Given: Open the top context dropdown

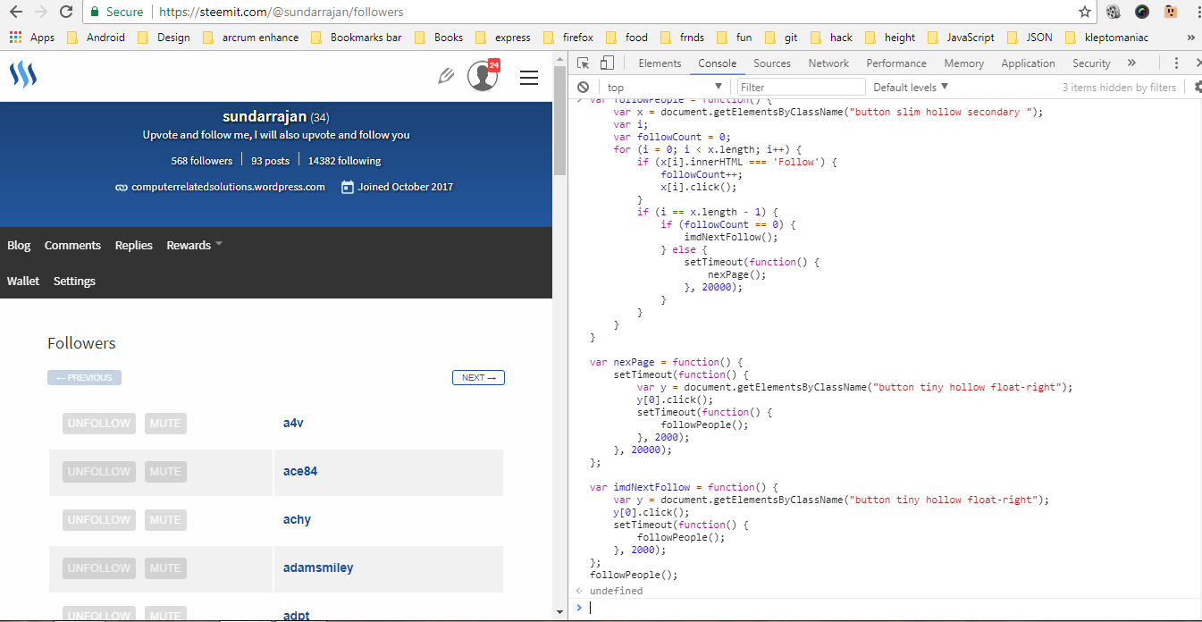Looking at the screenshot, I should (x=663, y=87).
